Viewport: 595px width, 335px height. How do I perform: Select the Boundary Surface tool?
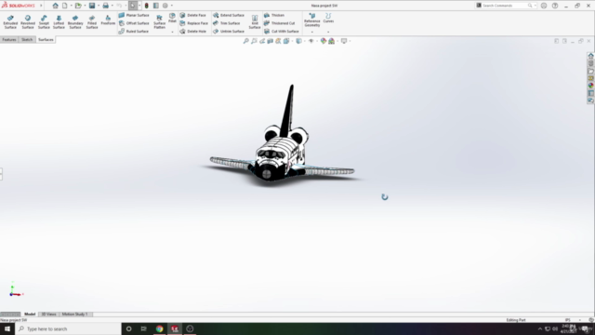tap(75, 22)
